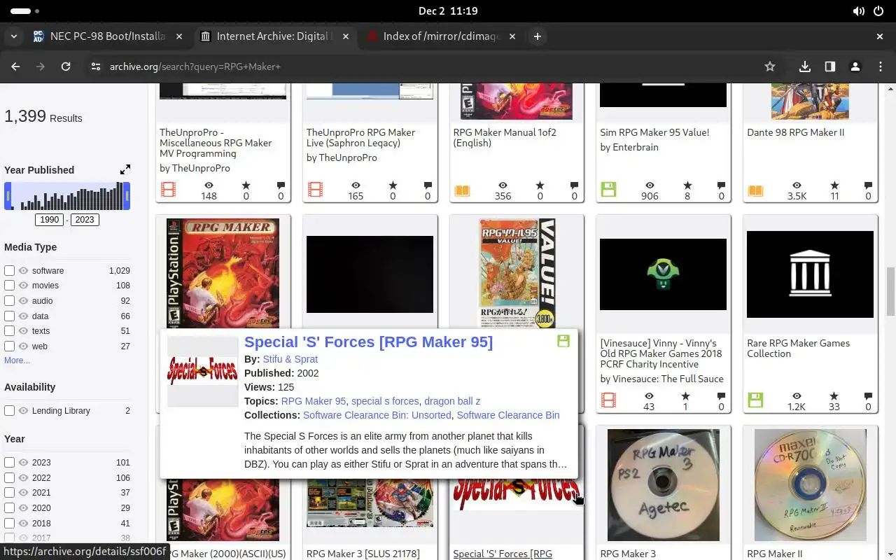Open Rare RPG Maker Games Collection
The height and width of the screenshot is (560, 896).
click(799, 349)
